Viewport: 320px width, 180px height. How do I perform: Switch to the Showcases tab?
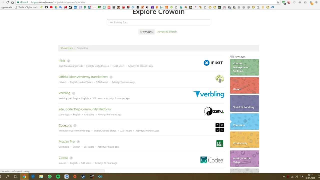click(146, 32)
